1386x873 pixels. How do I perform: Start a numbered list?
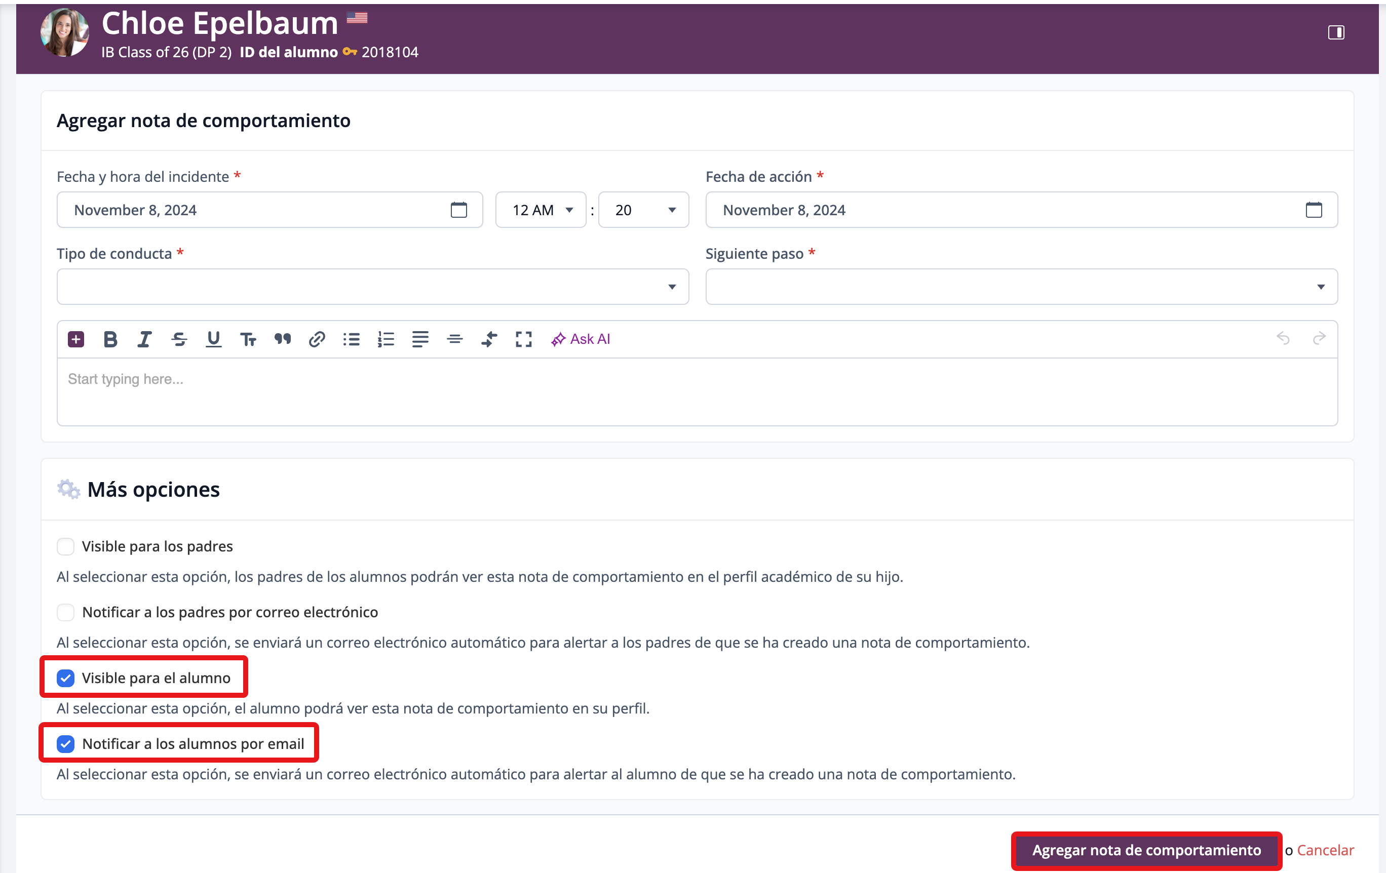(386, 340)
